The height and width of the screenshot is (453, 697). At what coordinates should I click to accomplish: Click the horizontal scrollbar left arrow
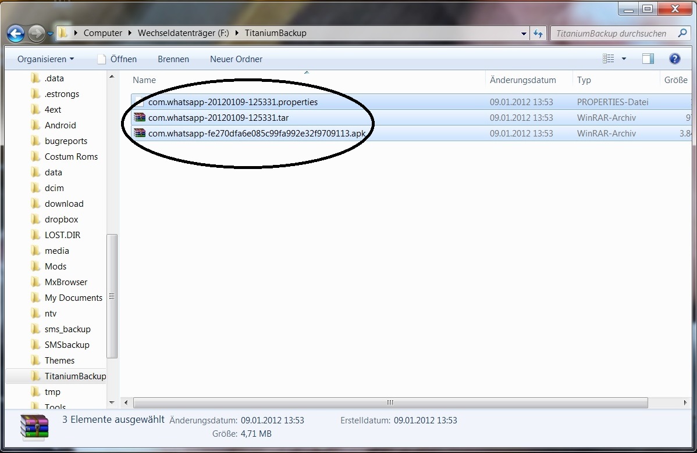coord(126,402)
